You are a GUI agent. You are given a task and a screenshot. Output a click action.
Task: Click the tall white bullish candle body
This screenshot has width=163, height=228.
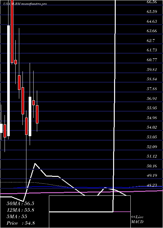(8, 81)
